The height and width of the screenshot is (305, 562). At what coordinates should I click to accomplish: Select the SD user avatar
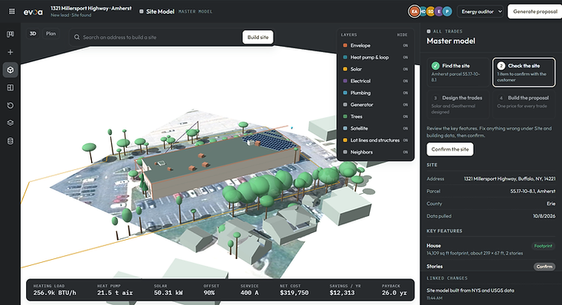[x=431, y=11]
